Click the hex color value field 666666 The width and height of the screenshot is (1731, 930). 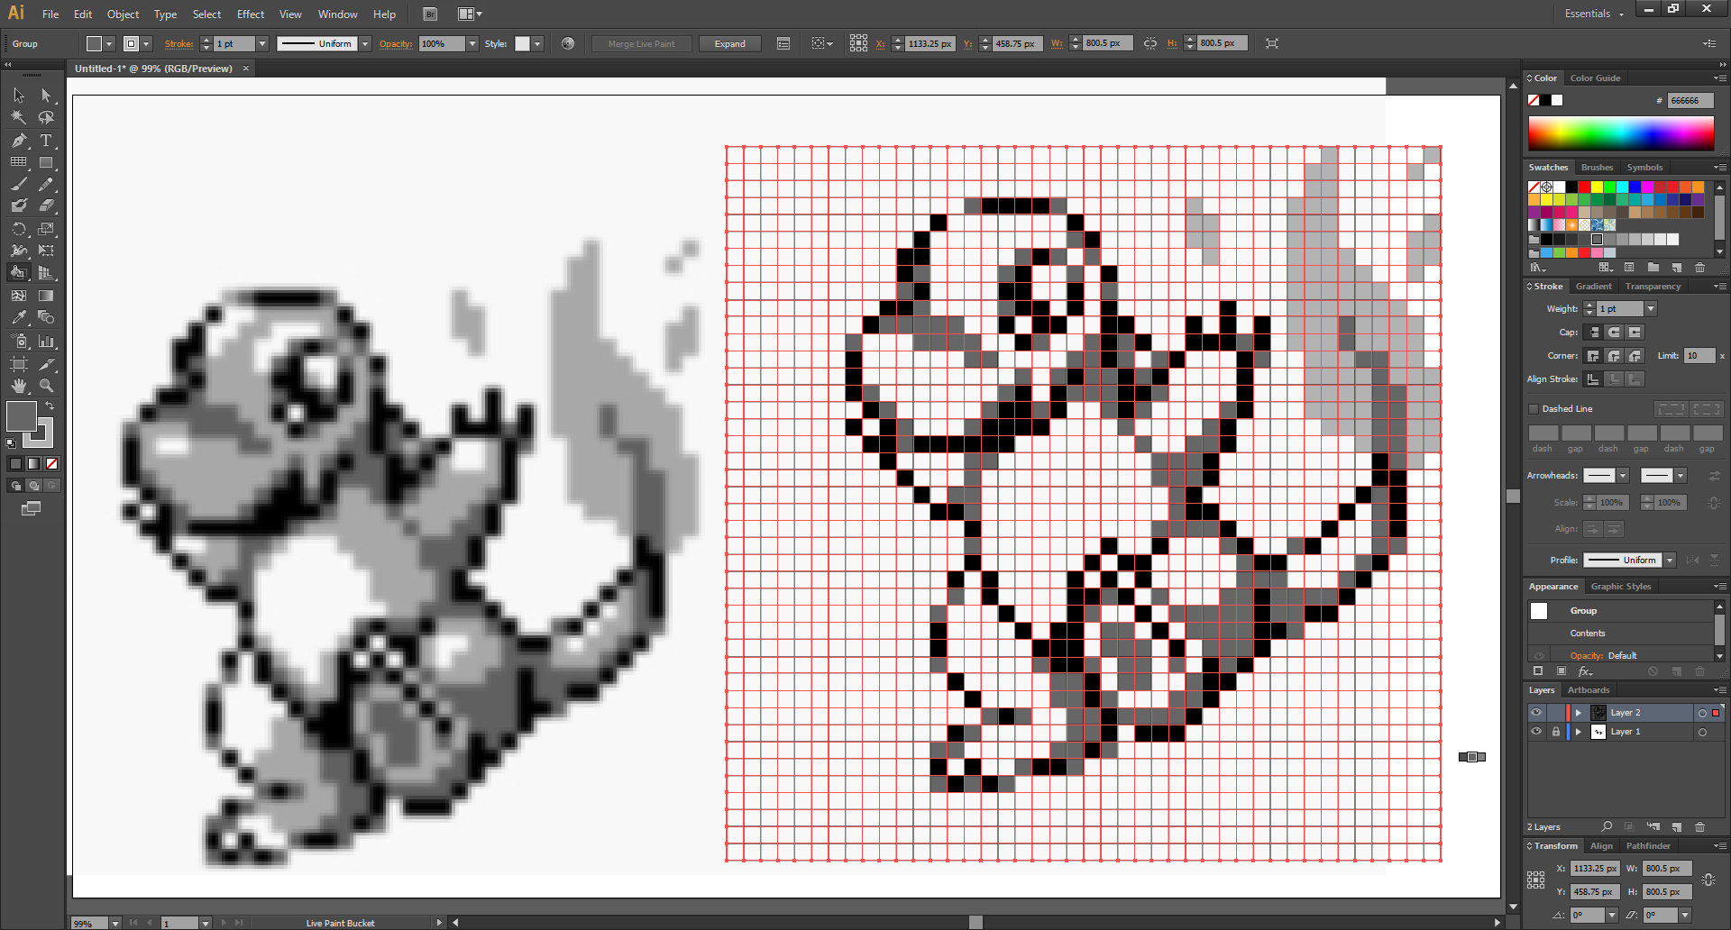pos(1690,101)
